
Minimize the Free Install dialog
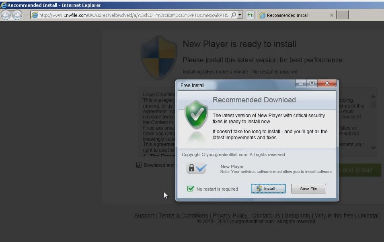[x=301, y=83]
